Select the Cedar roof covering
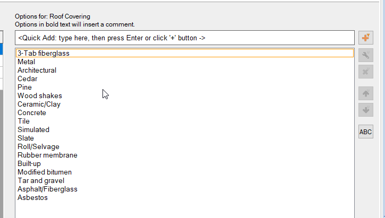 pyautogui.click(x=28, y=79)
